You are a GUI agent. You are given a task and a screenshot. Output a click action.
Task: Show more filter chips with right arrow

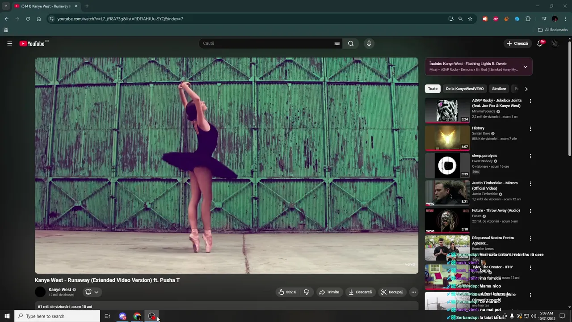pos(526,89)
